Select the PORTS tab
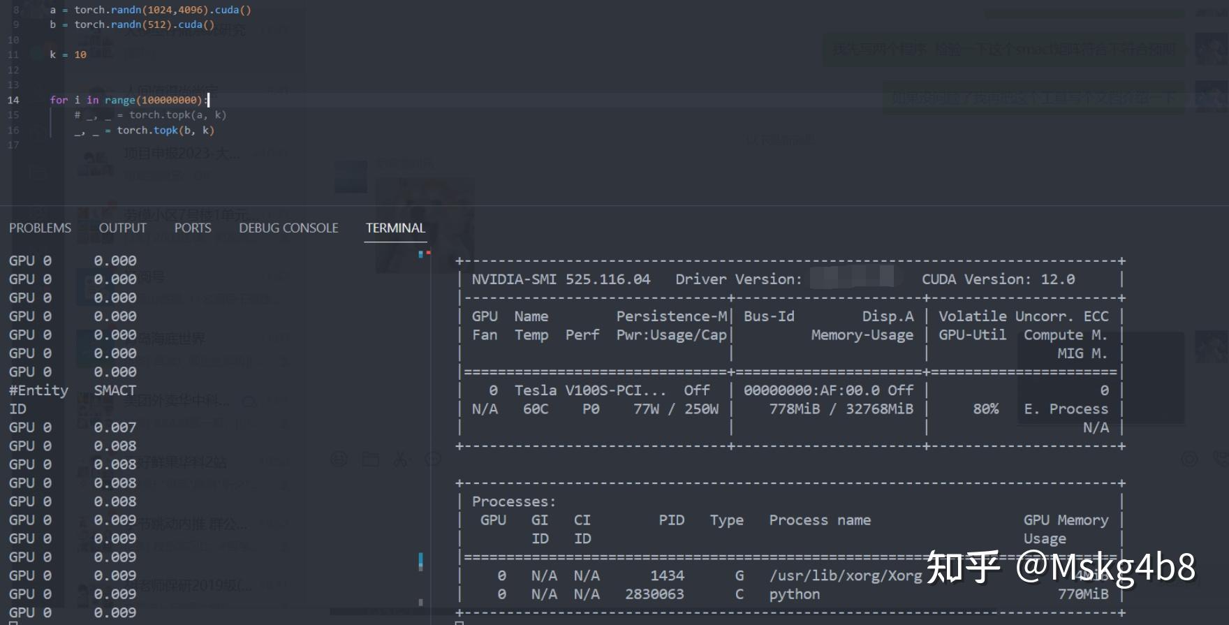This screenshot has height=625, width=1229. click(x=193, y=228)
